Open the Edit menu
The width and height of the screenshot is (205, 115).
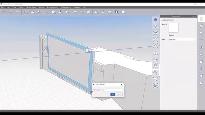tap(8, 7)
